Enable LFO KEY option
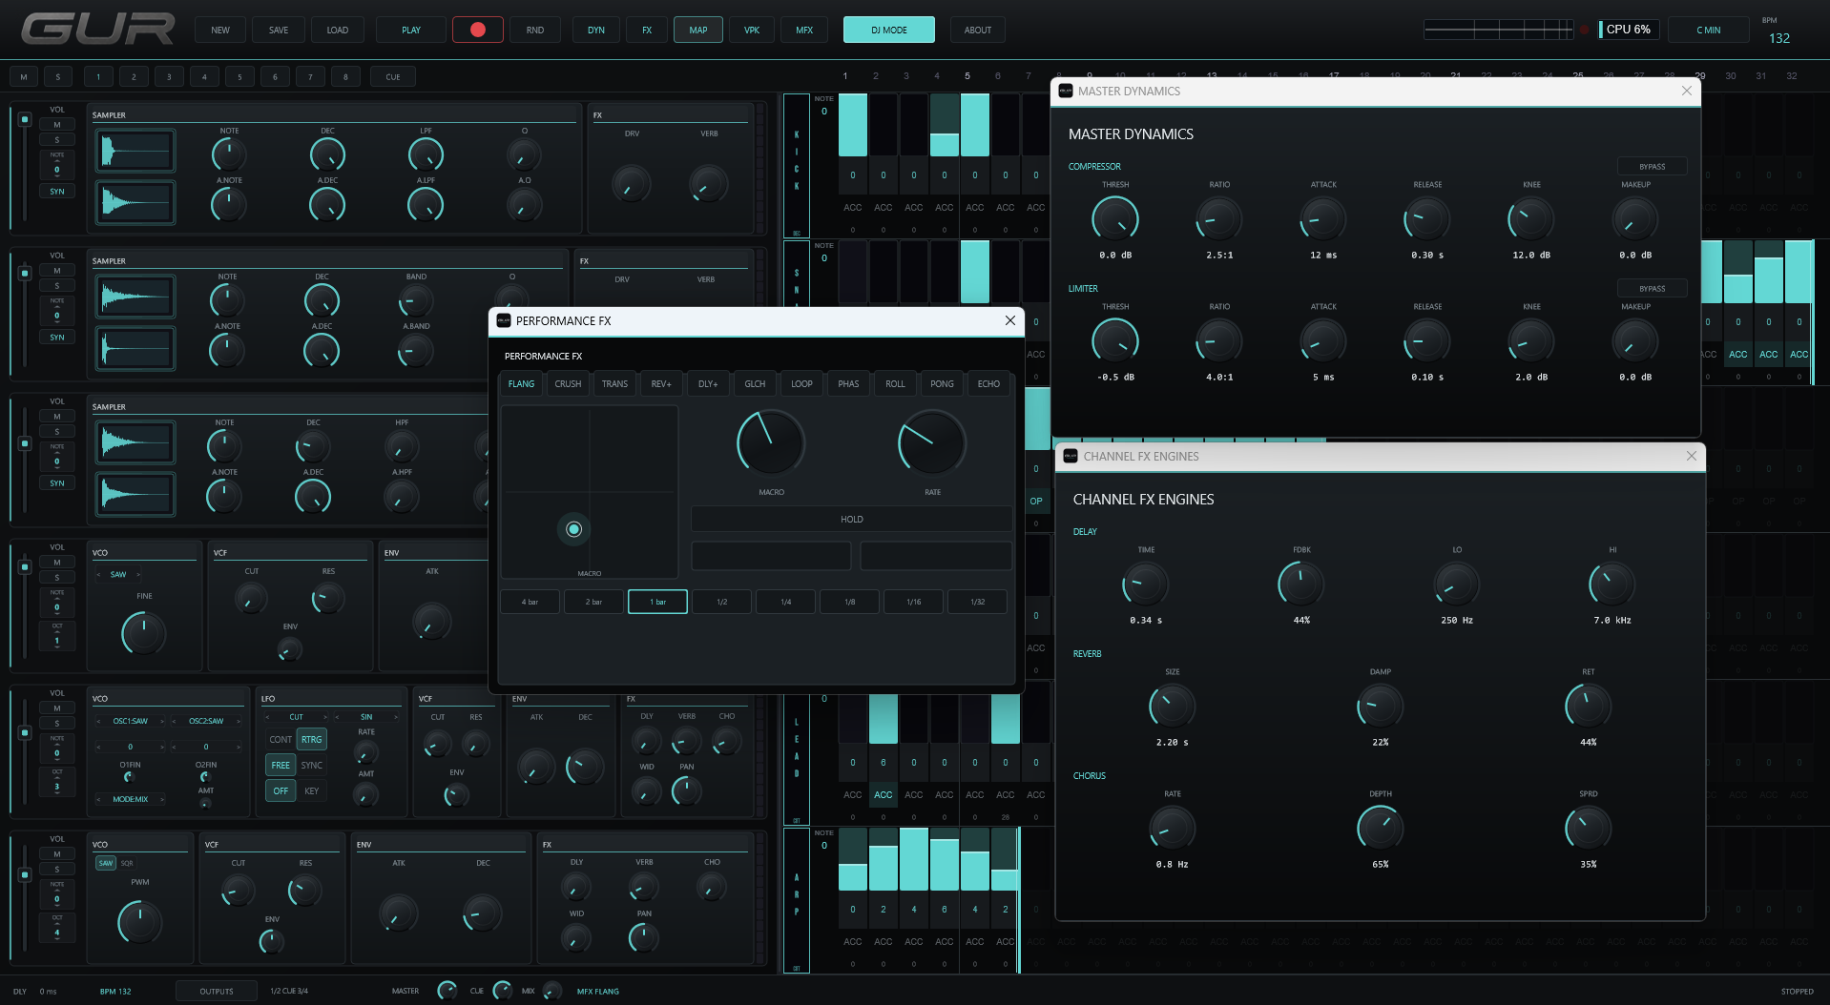This screenshot has width=1830, height=1005. 312,790
